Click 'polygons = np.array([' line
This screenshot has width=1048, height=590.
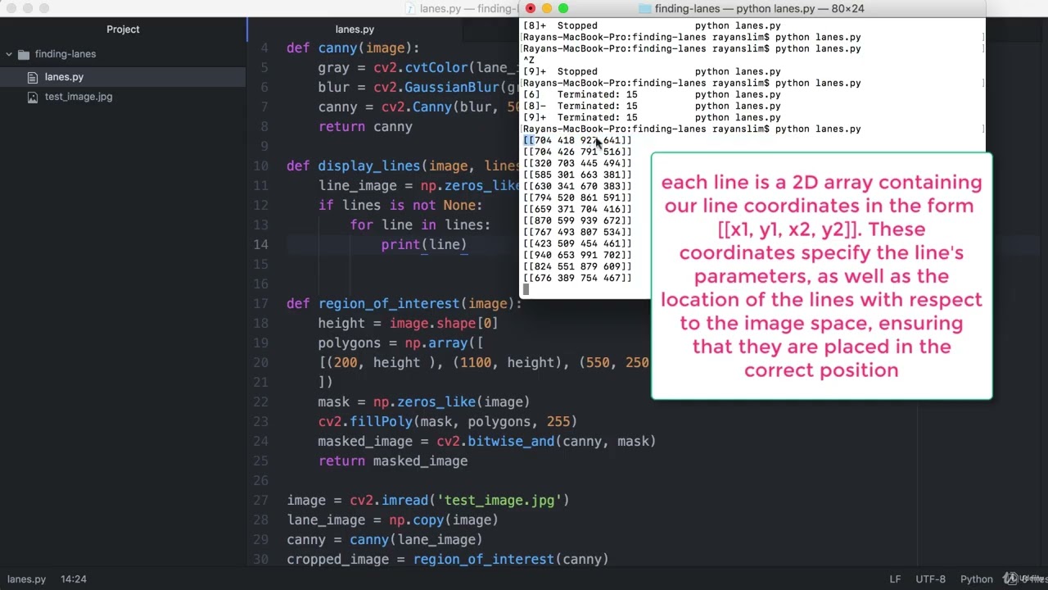tap(400, 343)
